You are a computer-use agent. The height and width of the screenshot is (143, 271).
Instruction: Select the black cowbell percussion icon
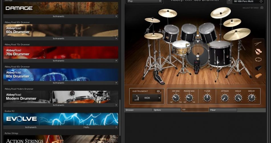(258, 68)
